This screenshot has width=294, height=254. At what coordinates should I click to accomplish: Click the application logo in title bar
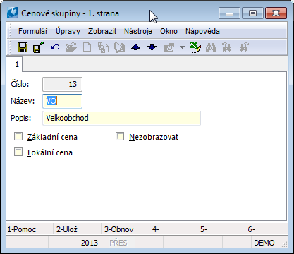click(x=13, y=13)
